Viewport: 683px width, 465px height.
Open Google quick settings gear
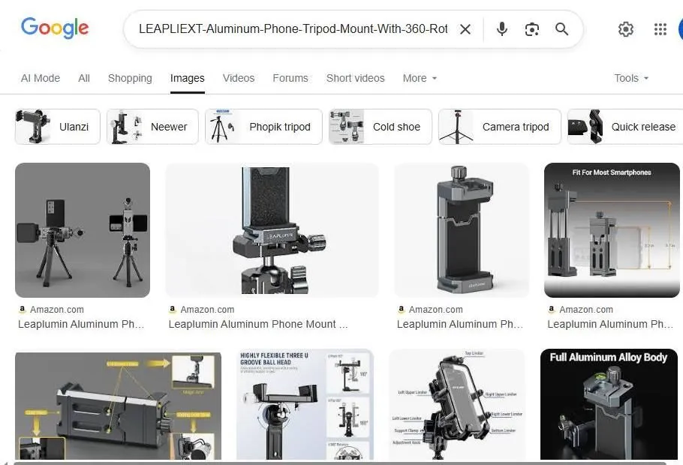click(626, 29)
